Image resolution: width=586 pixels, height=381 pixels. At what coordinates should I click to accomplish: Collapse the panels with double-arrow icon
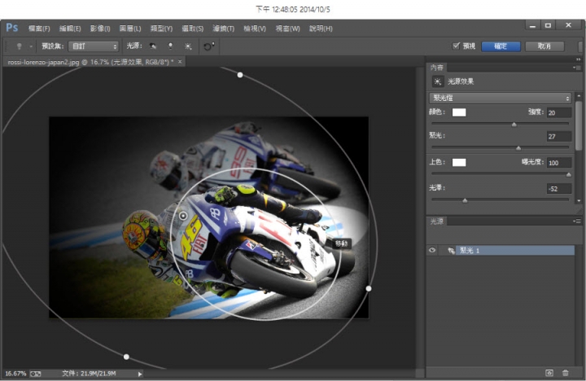point(578,59)
